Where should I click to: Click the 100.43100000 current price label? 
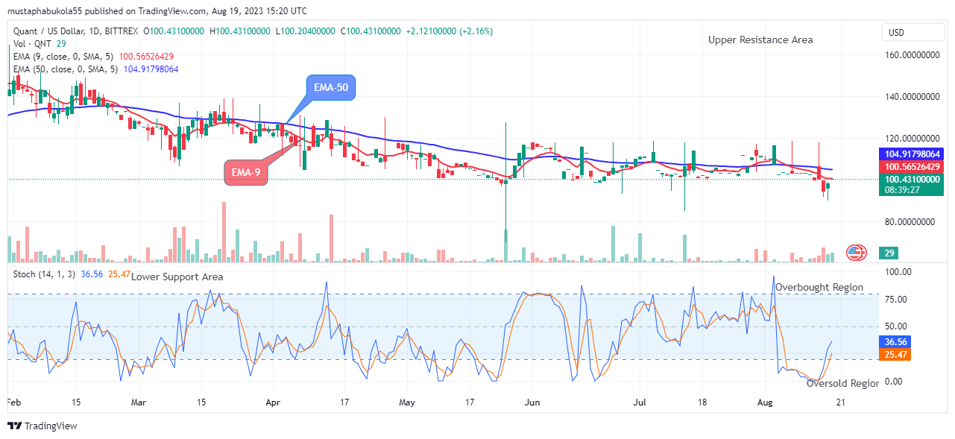point(913,179)
